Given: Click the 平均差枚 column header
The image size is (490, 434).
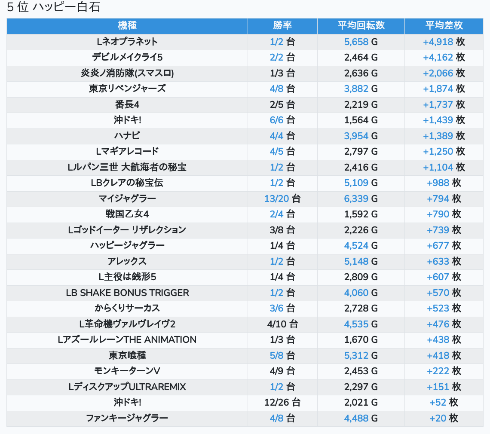Looking at the screenshot, I should coord(444,25).
